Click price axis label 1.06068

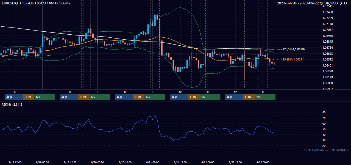(x=328, y=83)
